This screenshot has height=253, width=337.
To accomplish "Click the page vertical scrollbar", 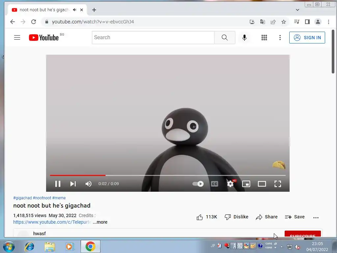I will 333,52.
